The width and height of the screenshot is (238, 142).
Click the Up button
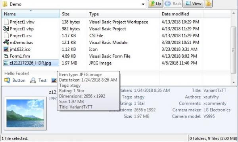[x=155, y=4]
